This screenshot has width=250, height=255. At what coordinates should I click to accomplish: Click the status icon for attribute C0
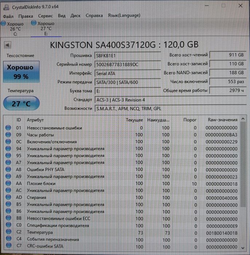pyautogui.click(x=8, y=225)
